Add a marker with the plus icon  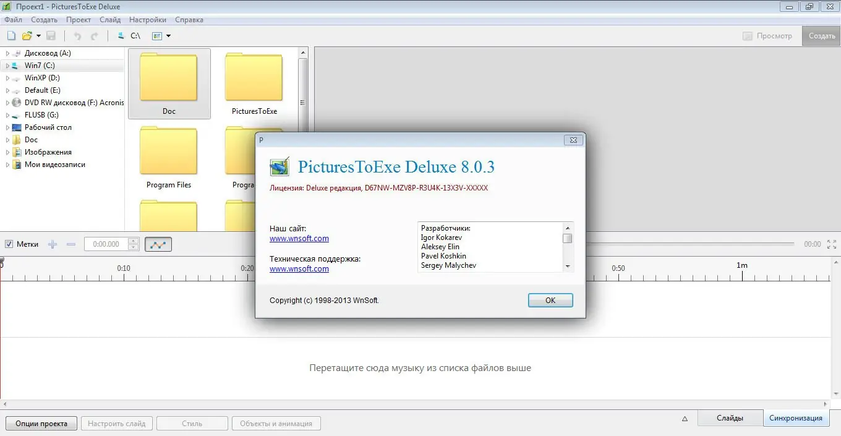53,244
